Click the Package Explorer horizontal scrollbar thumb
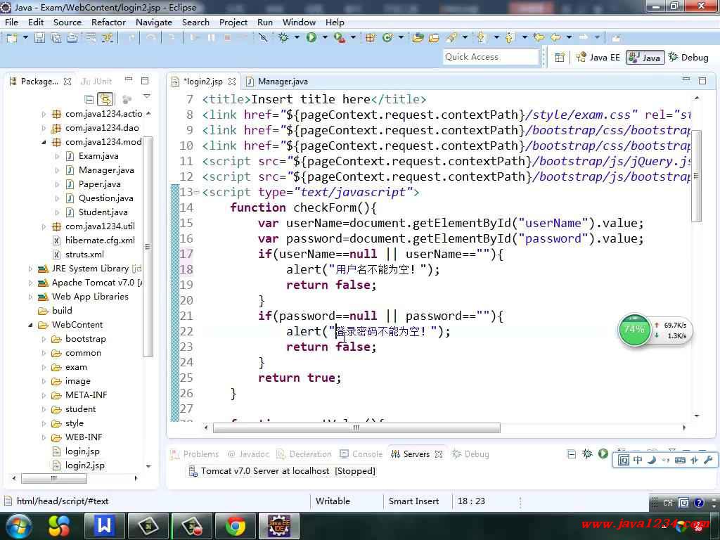The image size is (720, 540). coord(54,478)
